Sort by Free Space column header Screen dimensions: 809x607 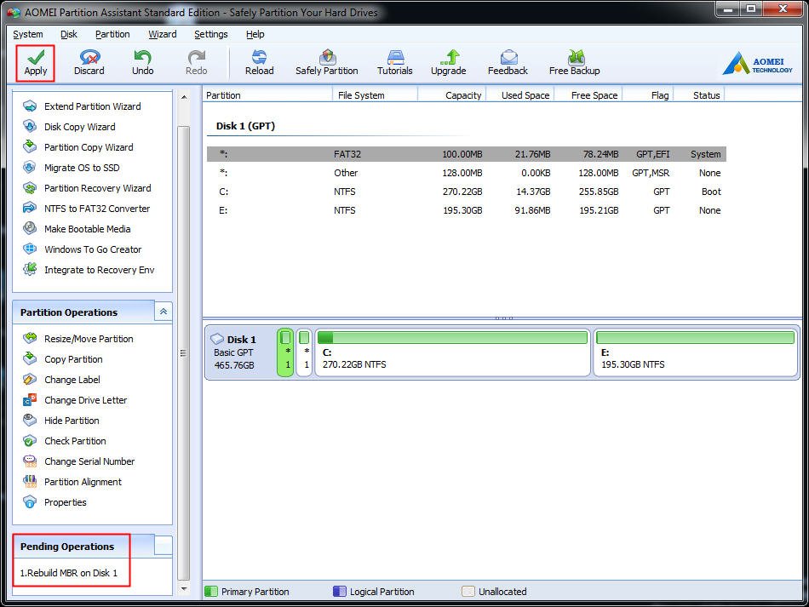point(588,95)
